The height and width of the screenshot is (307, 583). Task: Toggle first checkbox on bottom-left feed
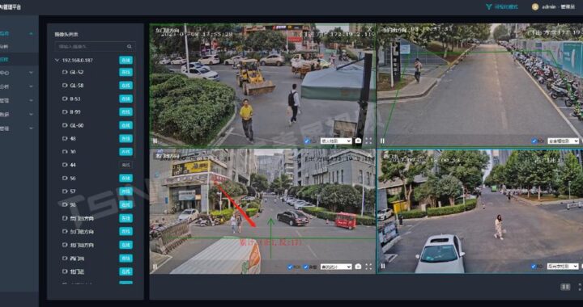pos(290,267)
